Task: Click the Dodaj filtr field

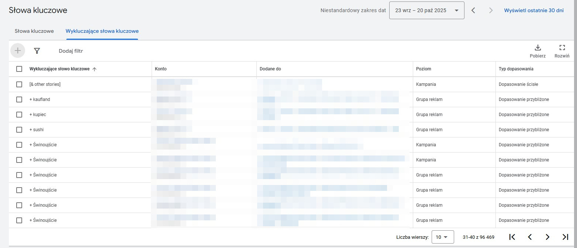Action: coord(71,51)
